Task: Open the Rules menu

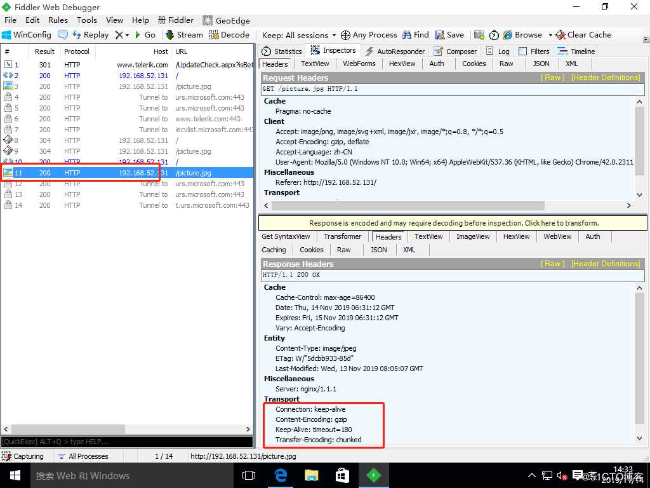Action: pyautogui.click(x=58, y=20)
